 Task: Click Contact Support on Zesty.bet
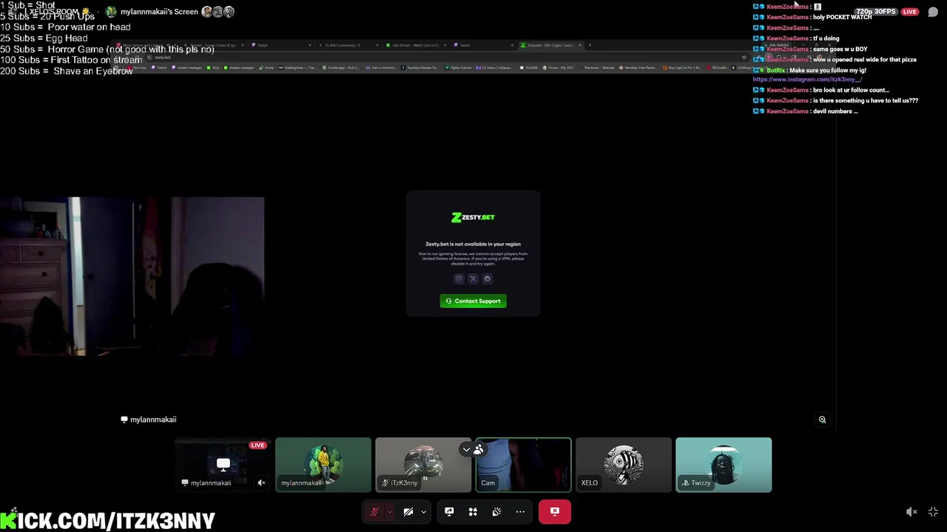tap(473, 301)
